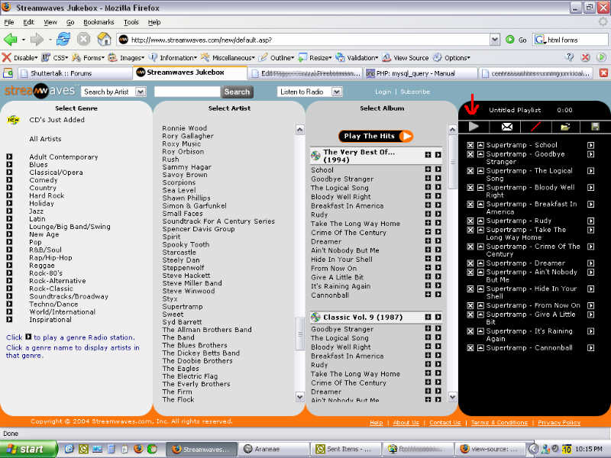Open the URL address bar history dropdown
Image resolution: width=611 pixels, height=458 pixels.
[x=494, y=40]
